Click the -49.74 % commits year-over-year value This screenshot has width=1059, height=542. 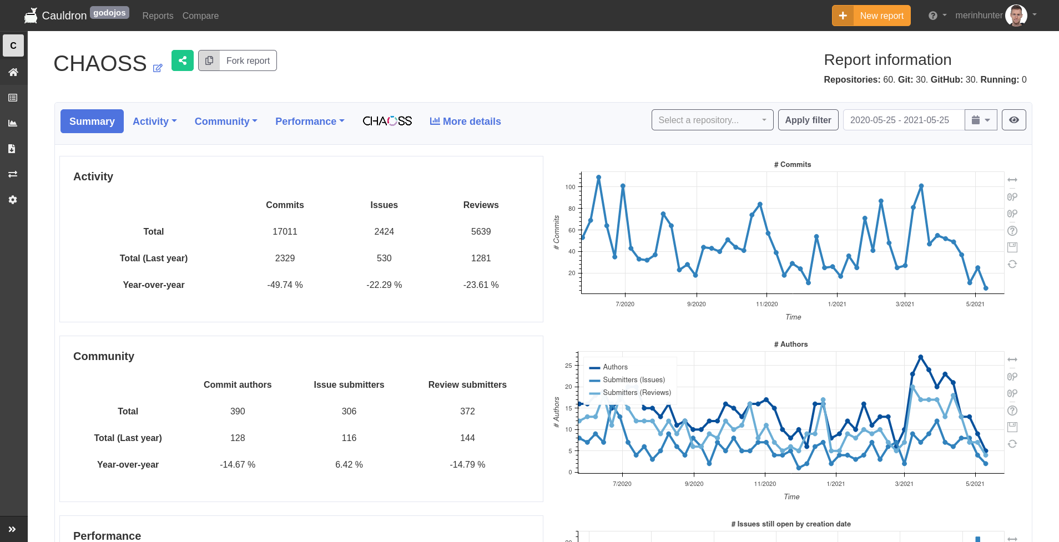[x=285, y=285]
